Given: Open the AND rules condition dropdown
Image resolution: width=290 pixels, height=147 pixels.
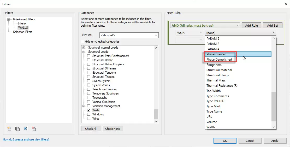Looking at the screenshot, I should [x=238, y=25].
